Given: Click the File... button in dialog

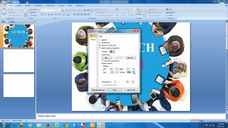Looking at the screenshot, I should [x=107, y=58].
